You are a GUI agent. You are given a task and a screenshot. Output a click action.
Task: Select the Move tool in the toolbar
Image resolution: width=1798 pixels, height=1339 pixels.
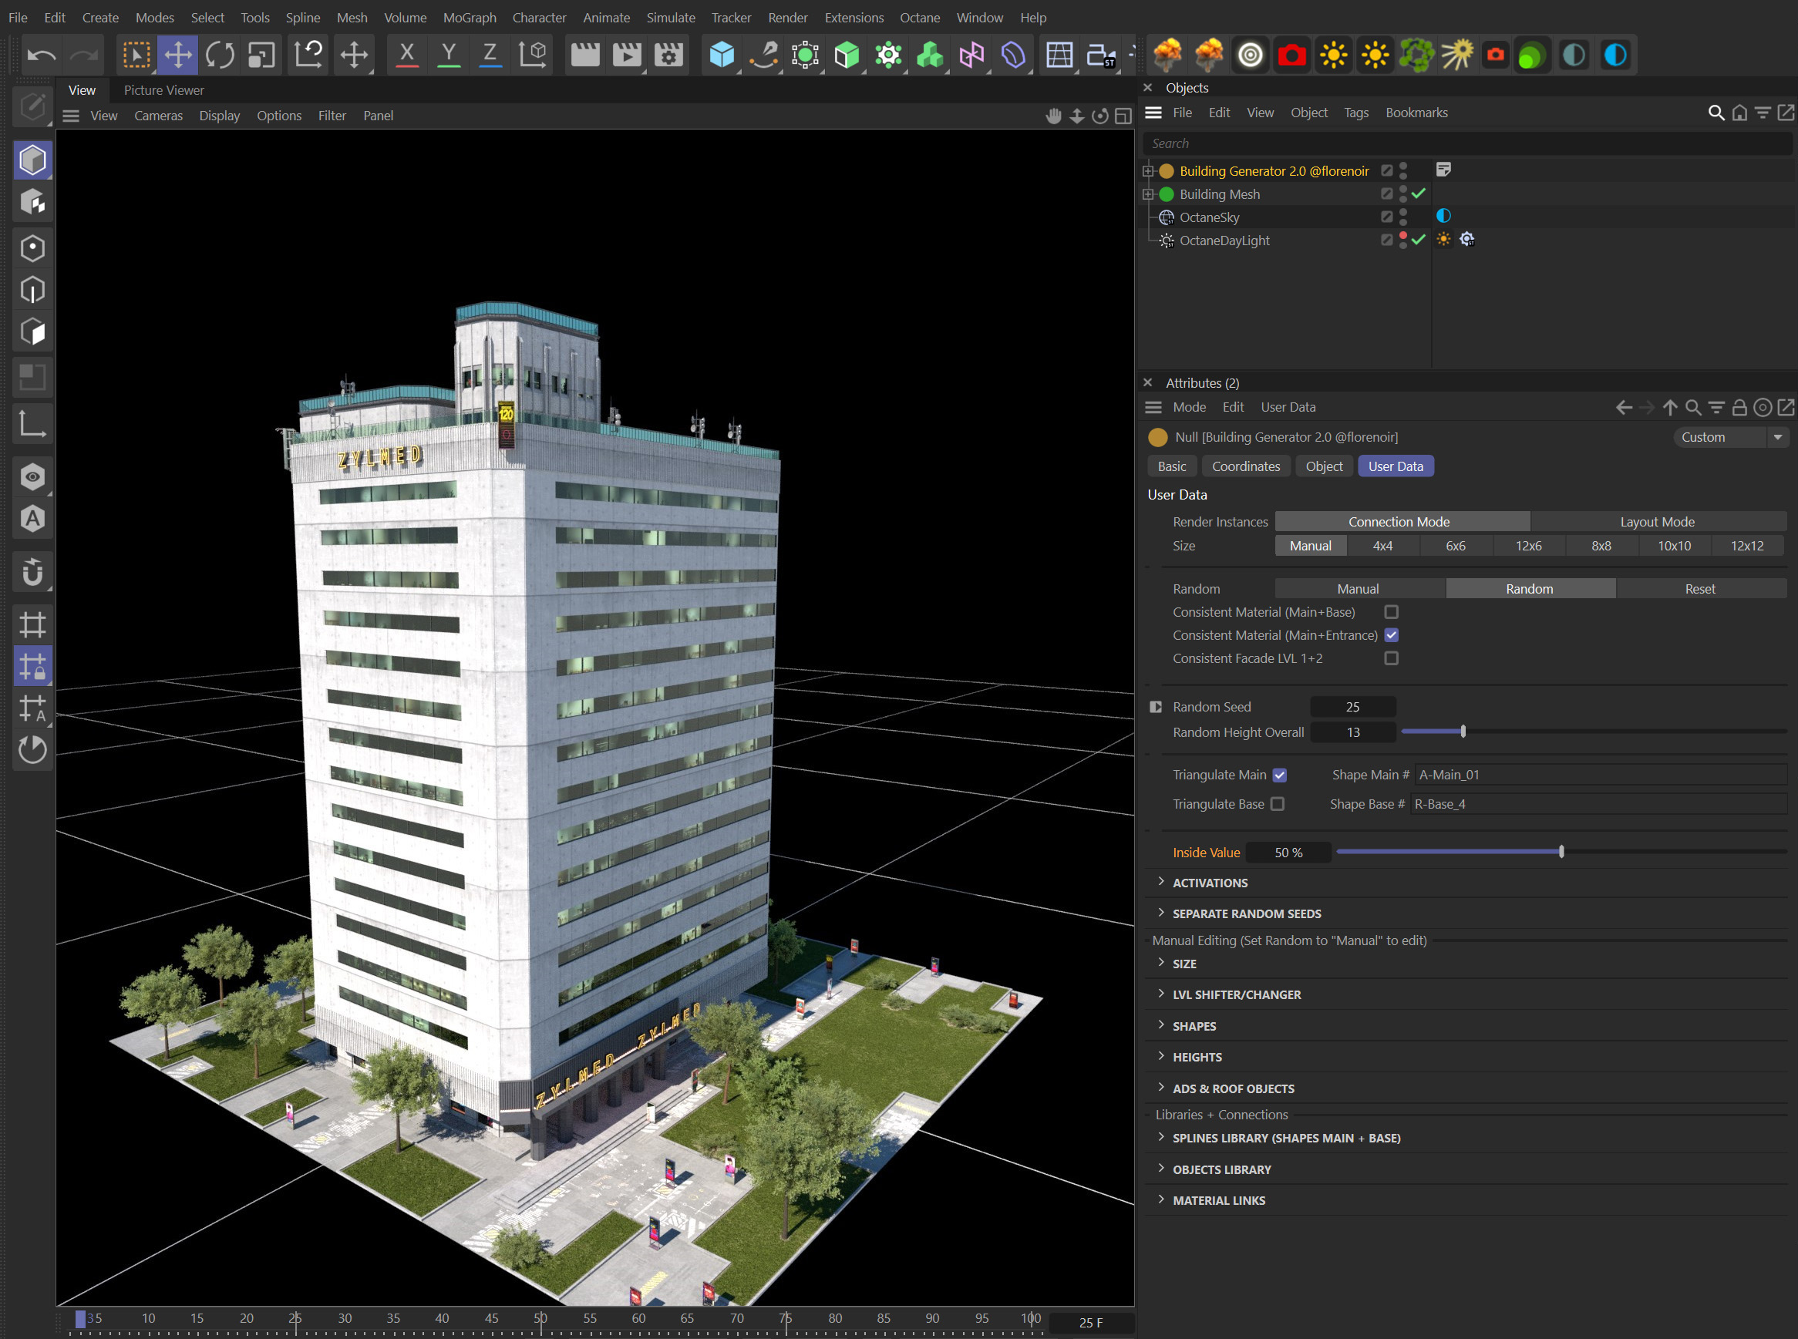(177, 54)
